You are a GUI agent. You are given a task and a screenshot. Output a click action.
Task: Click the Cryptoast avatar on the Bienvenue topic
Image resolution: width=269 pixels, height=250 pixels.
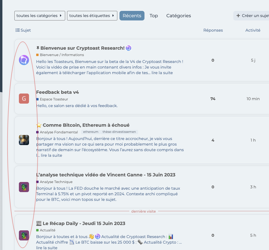pyautogui.click(x=24, y=60)
